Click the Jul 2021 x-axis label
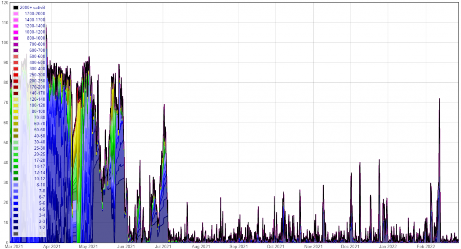The image size is (461, 249). pyautogui.click(x=163, y=246)
